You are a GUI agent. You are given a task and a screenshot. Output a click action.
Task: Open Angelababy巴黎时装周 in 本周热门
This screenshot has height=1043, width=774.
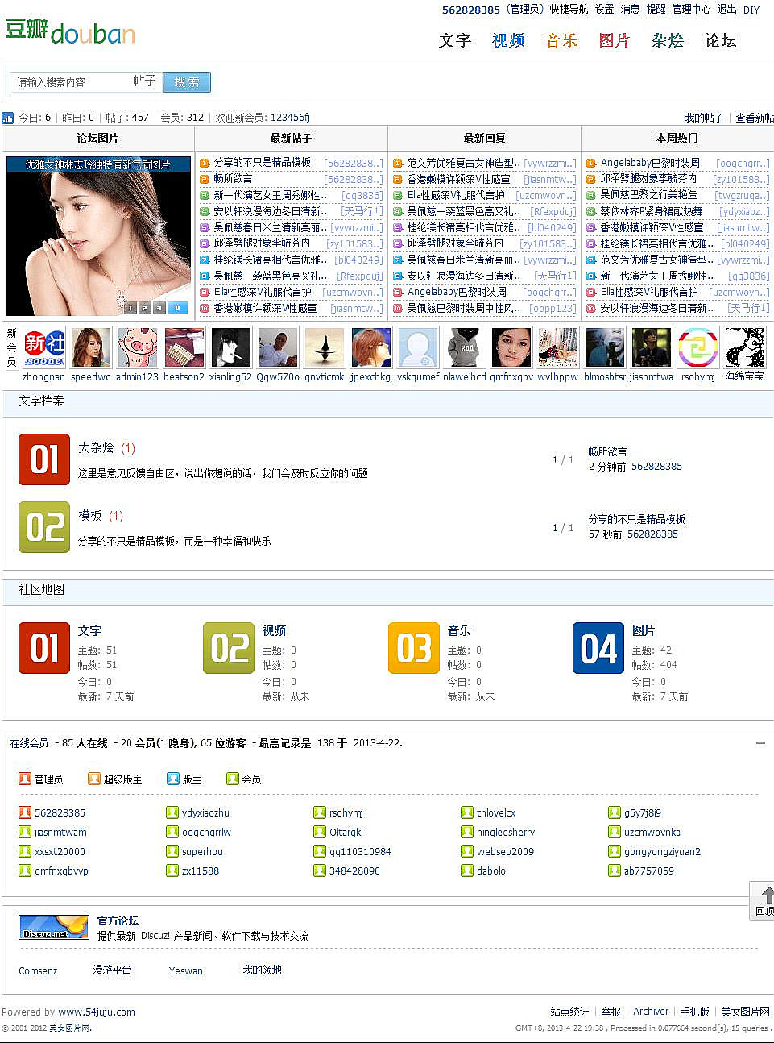click(x=650, y=163)
